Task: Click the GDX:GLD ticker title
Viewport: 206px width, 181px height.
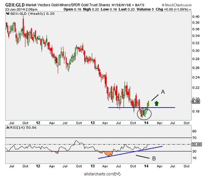Action: pos(15,5)
